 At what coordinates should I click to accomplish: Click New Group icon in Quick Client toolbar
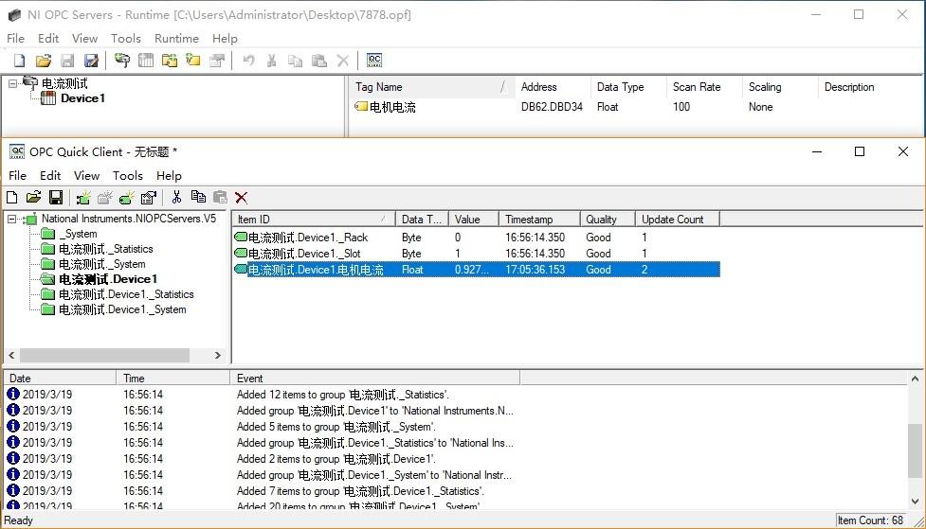click(x=105, y=198)
